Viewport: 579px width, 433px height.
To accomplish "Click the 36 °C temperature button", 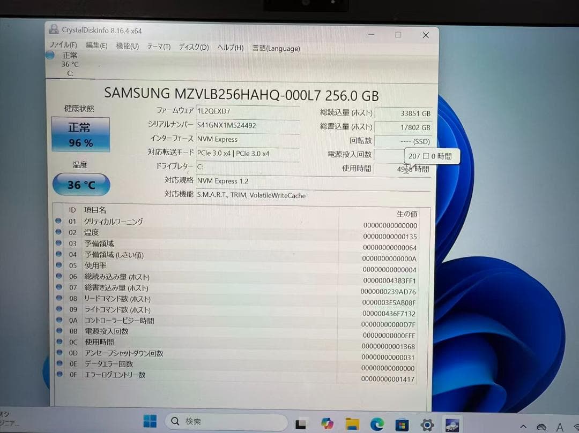I will 81,185.
